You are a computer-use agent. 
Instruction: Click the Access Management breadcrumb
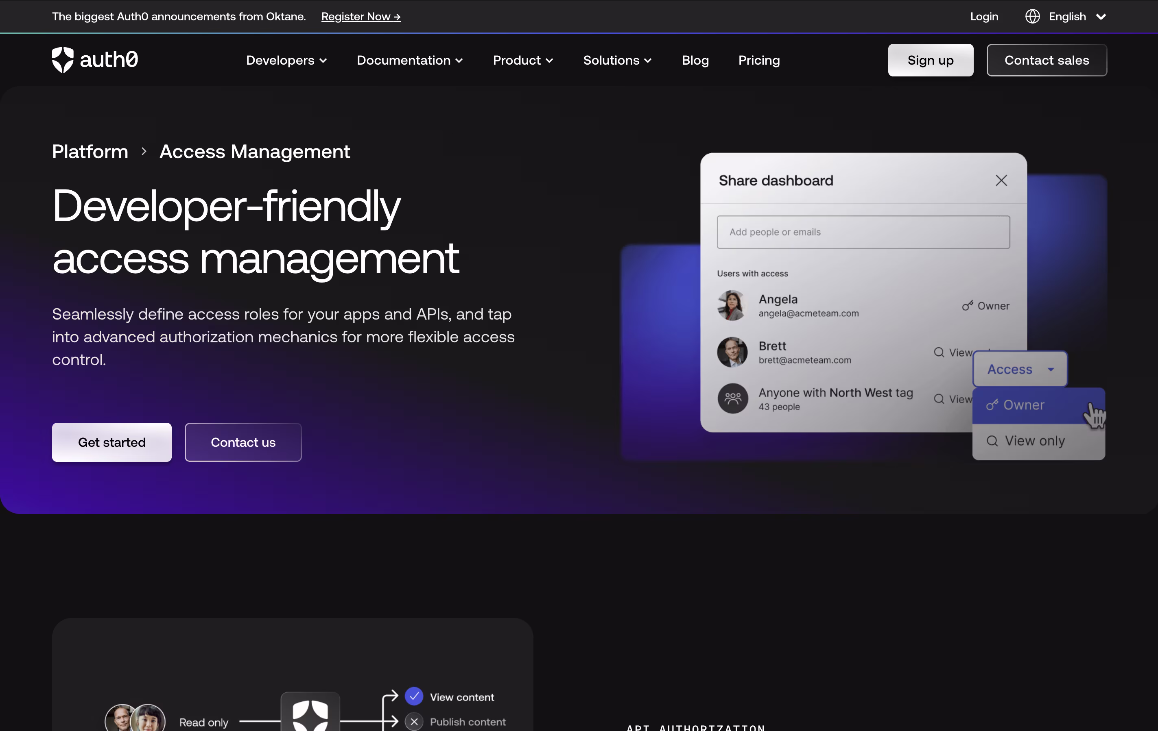point(254,151)
